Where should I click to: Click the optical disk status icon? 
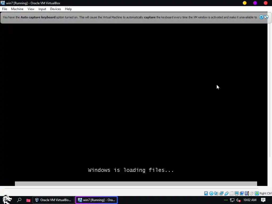pos(211,193)
